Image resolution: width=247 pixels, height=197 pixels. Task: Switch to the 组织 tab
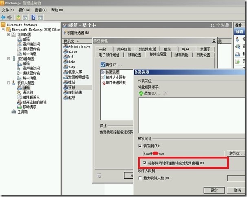pyautogui.click(x=169, y=49)
